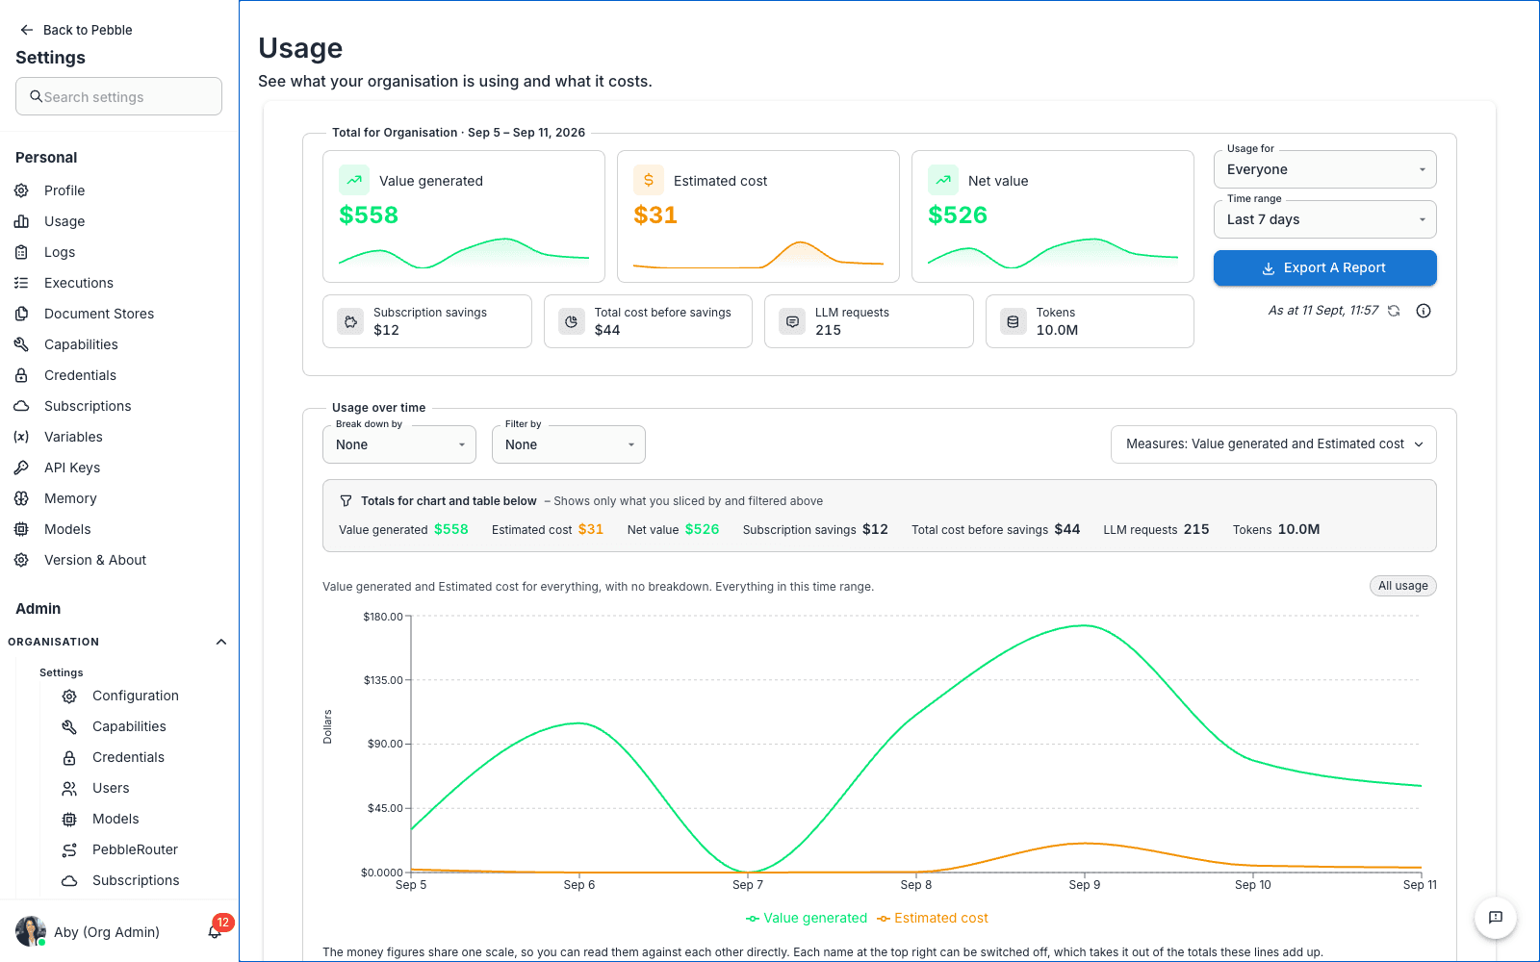Screen dimensions: 1540x962
Task: Click the Back to Pebble arrow icon
Action: (27, 30)
